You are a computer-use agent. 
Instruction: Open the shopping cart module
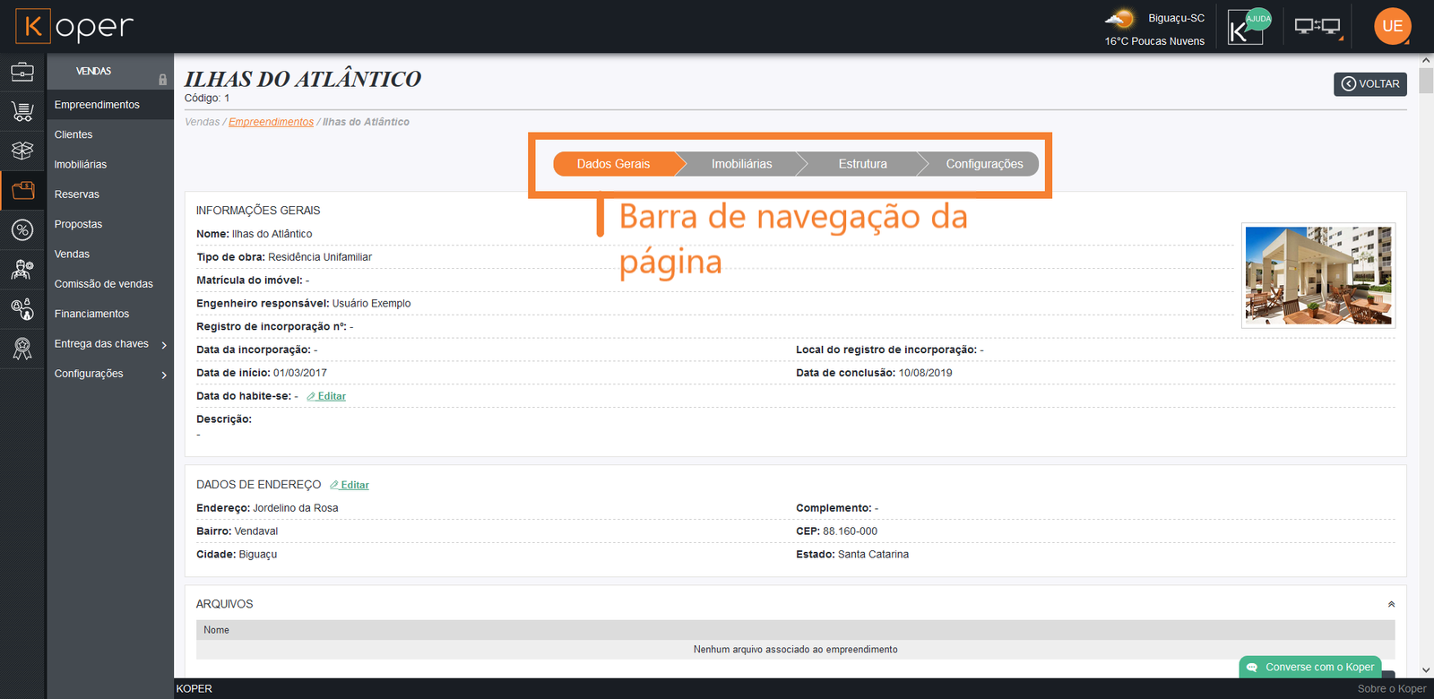[x=22, y=111]
